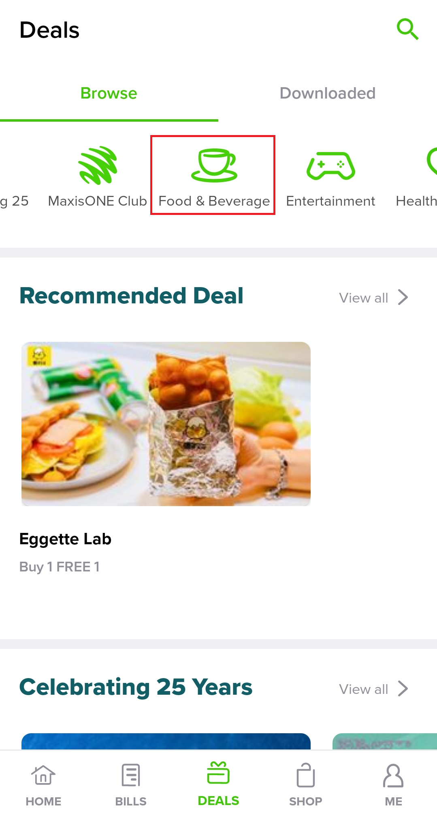Viewport: 437px width, 818px height.
Task: Tap the search magnifier icon
Action: [407, 29]
